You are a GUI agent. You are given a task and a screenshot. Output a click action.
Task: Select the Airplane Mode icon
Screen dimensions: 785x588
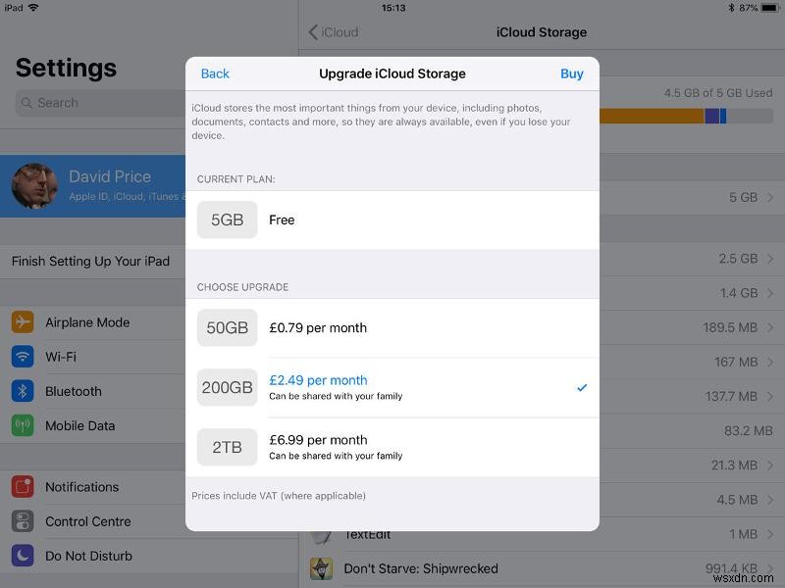pyautogui.click(x=22, y=322)
